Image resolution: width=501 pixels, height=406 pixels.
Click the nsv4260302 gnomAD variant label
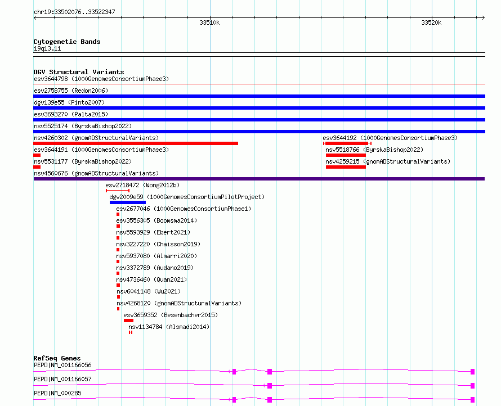click(96, 138)
